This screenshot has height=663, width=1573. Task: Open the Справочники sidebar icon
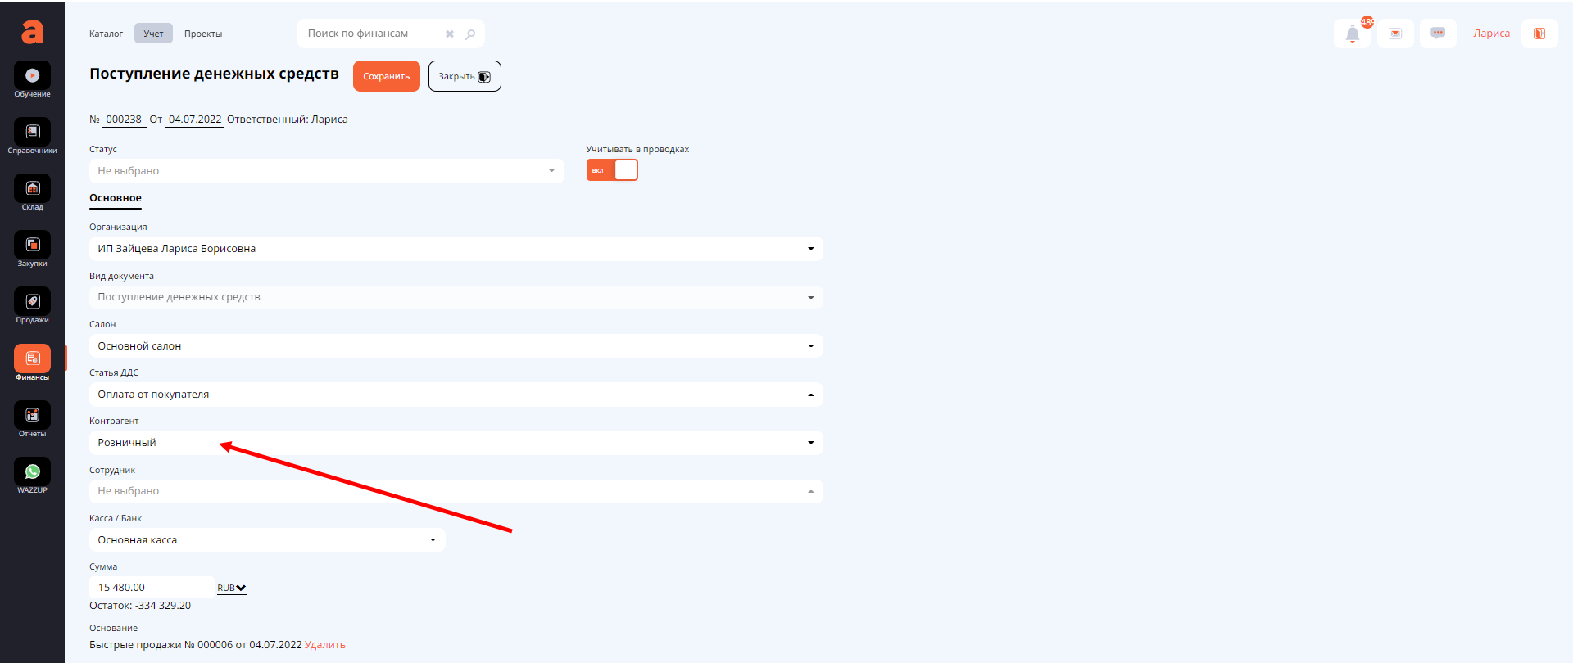32,133
